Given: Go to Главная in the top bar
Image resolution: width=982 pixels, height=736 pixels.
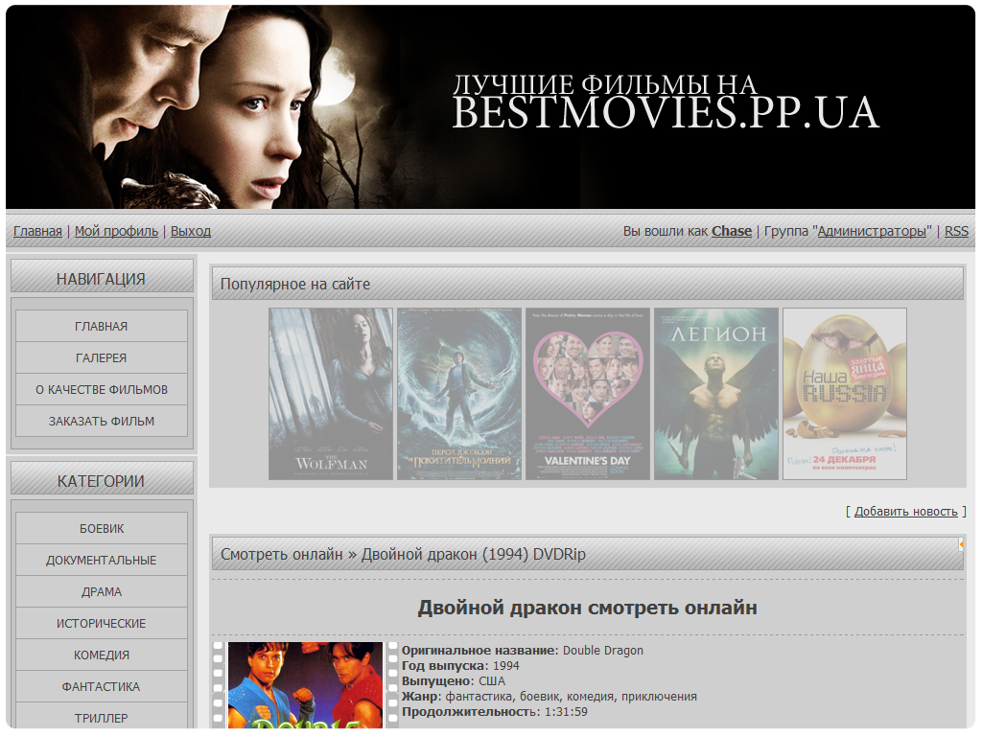Looking at the screenshot, I should [37, 231].
